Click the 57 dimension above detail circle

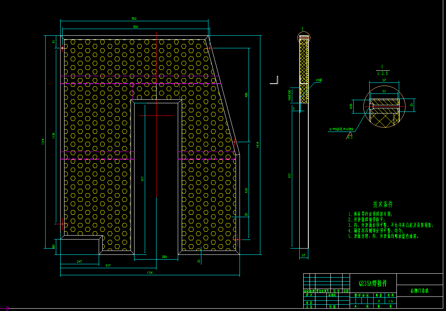(x=384, y=80)
